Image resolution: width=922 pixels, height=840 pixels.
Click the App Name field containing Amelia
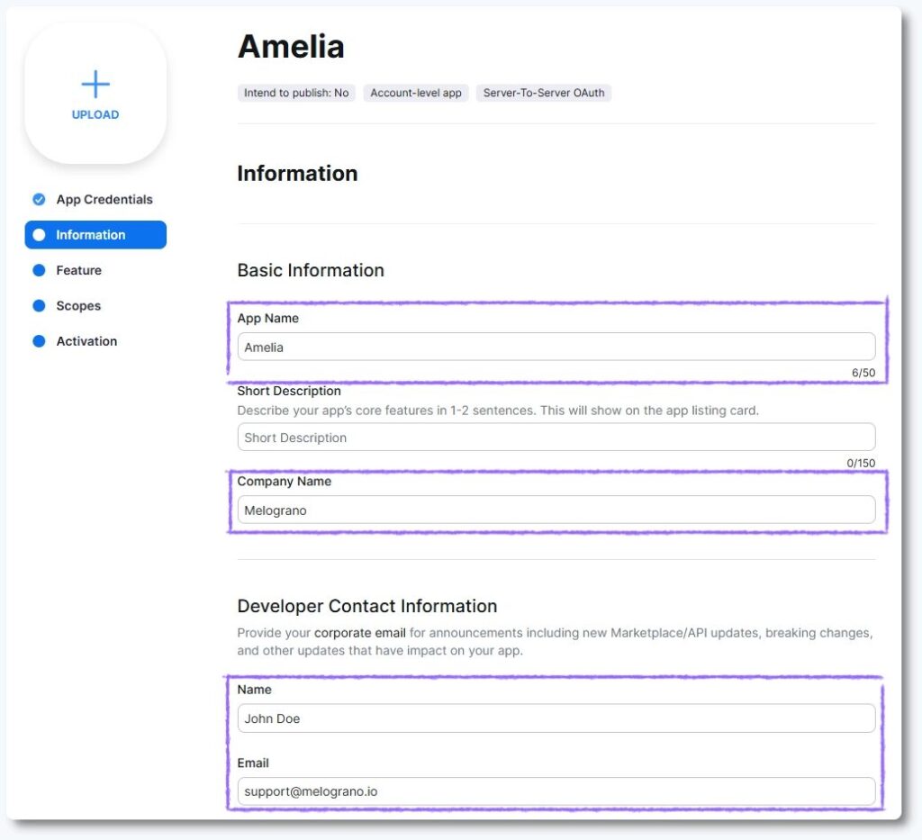click(556, 348)
